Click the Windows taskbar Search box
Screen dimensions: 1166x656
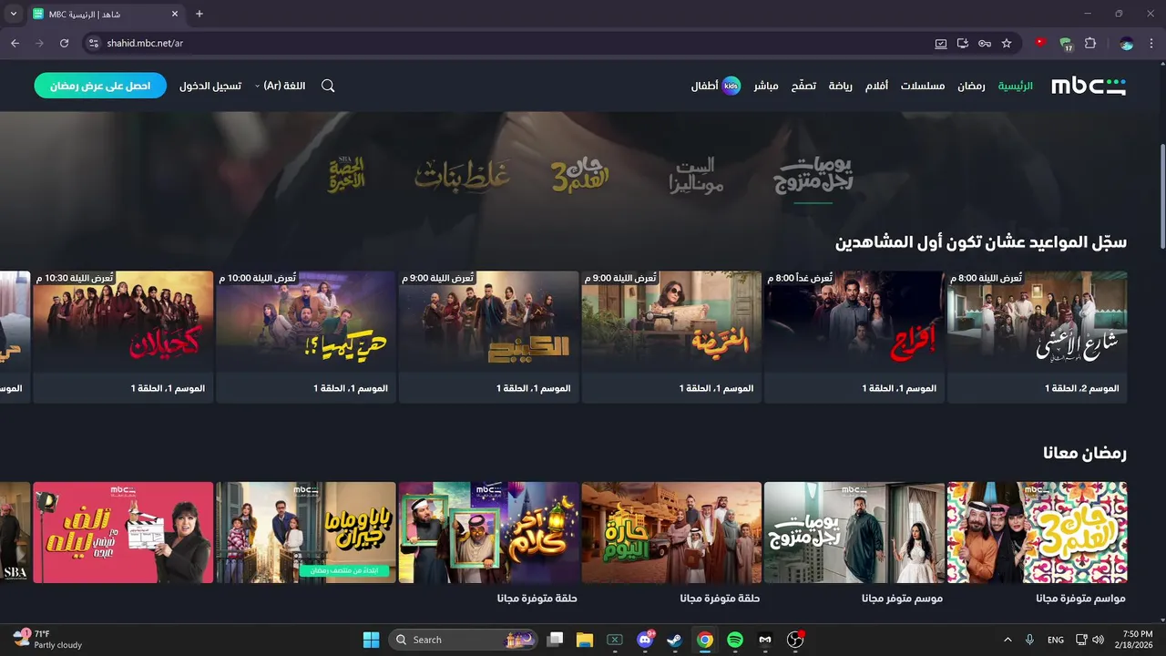click(464, 640)
